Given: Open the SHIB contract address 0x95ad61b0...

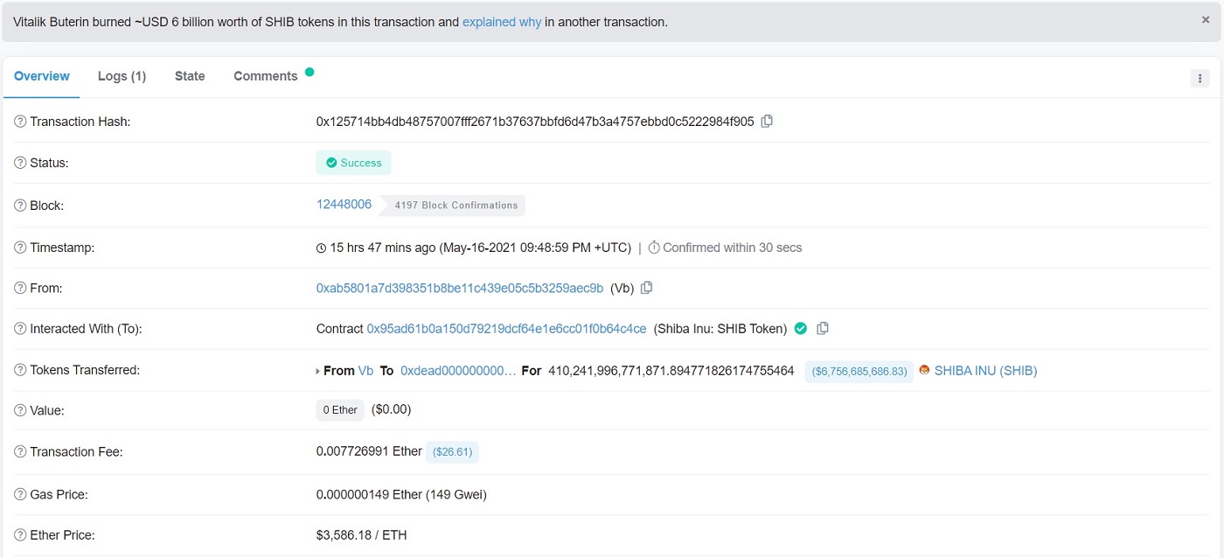Looking at the screenshot, I should pyautogui.click(x=506, y=329).
